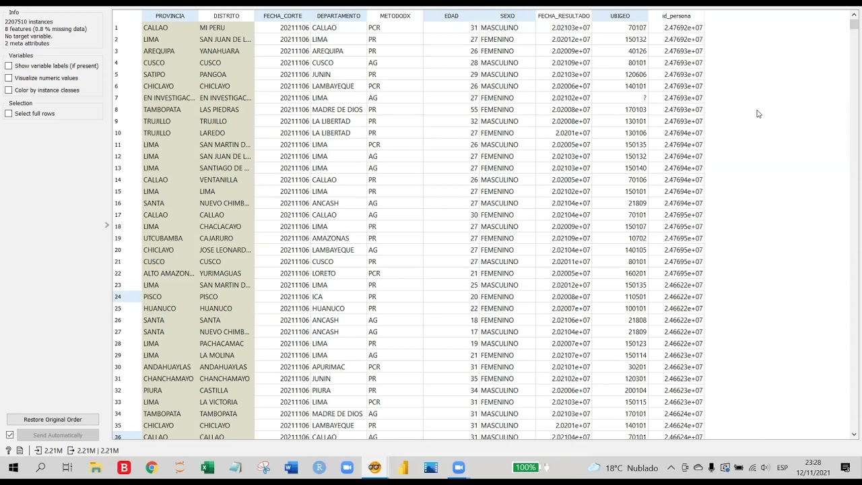Uncheck the Send Automatically checkbox
The image size is (862, 485).
tap(9, 435)
